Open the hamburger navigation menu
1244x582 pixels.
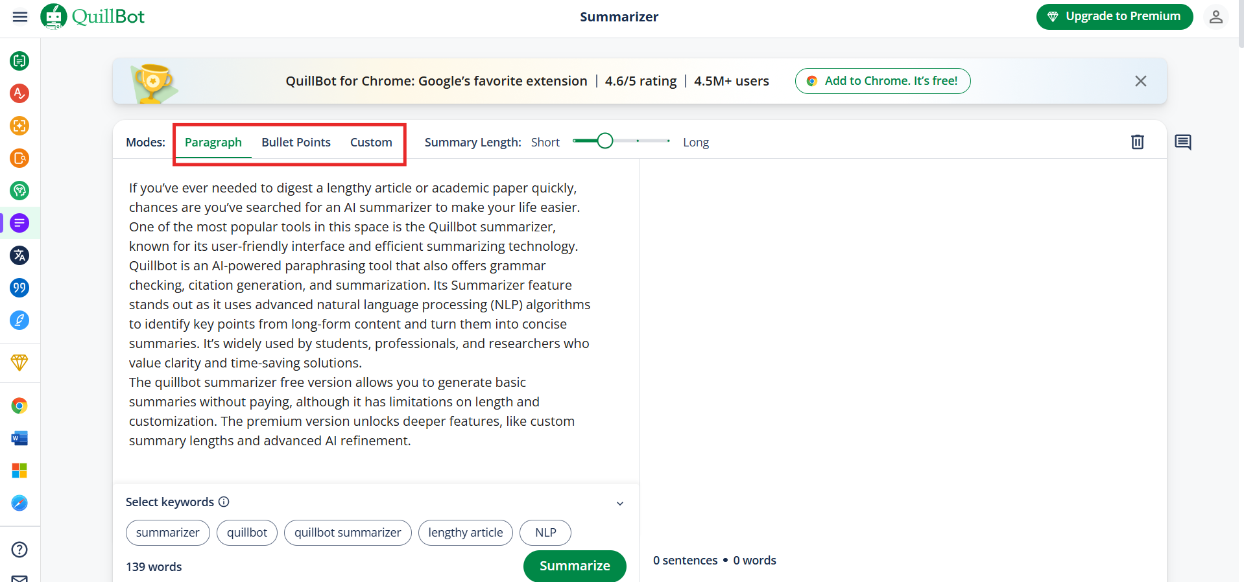tap(20, 17)
